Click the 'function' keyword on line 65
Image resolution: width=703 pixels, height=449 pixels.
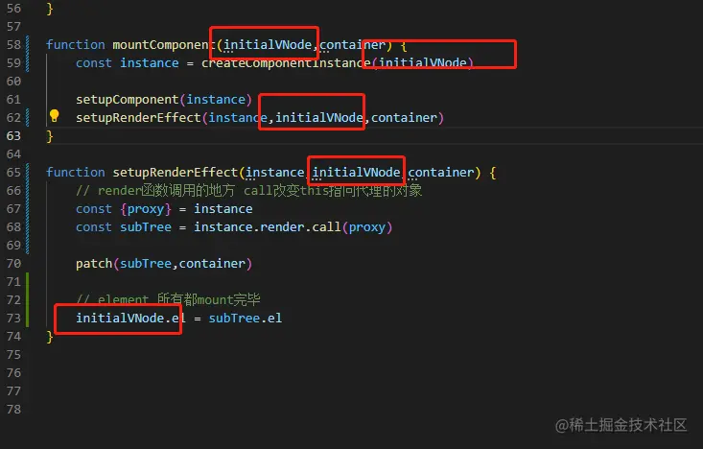pyautogui.click(x=76, y=173)
